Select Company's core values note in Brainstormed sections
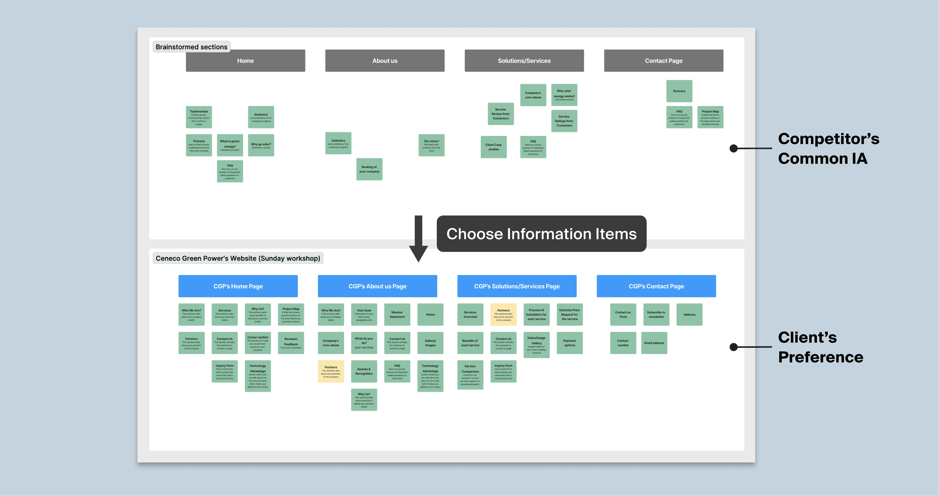This screenshot has width=939, height=496. (533, 95)
